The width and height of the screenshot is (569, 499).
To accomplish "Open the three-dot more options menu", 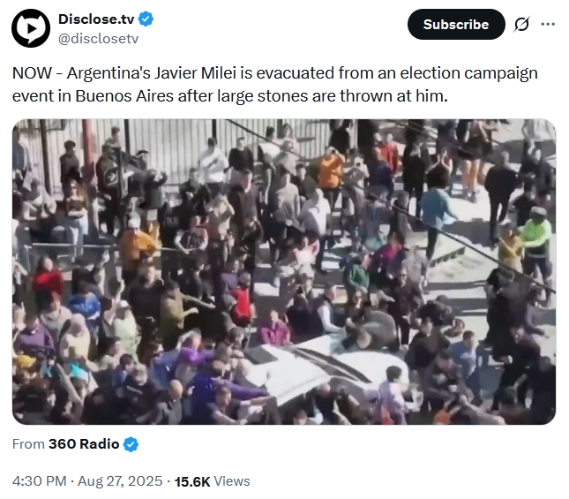I will click(548, 25).
